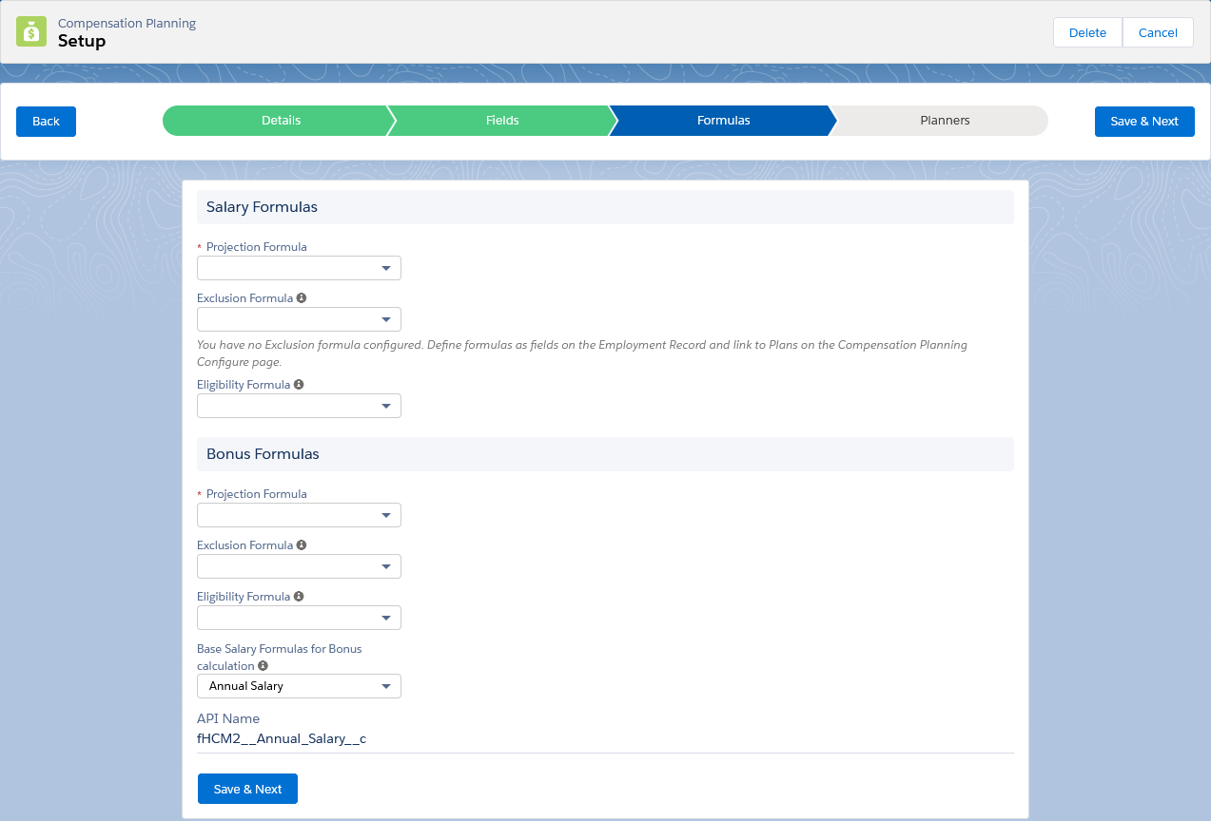Image resolution: width=1211 pixels, height=821 pixels.
Task: Open the Bonus Exclusion Formula dropdown
Action: [x=299, y=567]
